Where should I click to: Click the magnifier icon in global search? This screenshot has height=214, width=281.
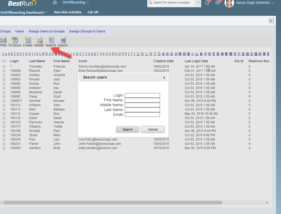pos(150,2)
